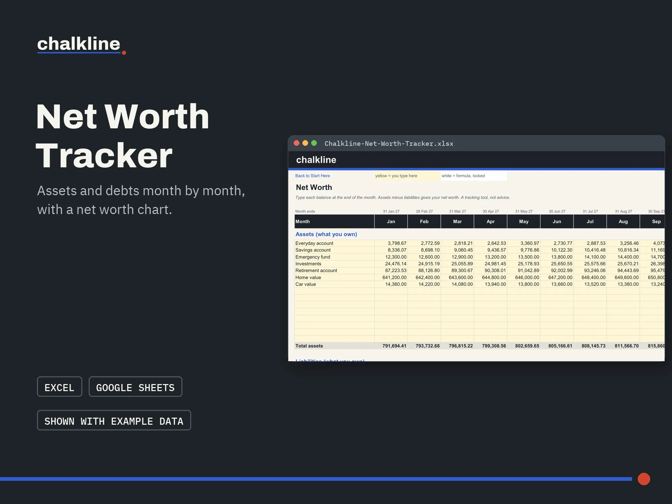Click the Home value row label
Screen dimensions: 672x504
[308, 278]
